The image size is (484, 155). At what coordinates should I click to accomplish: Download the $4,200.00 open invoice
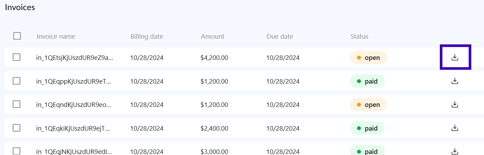click(x=455, y=57)
